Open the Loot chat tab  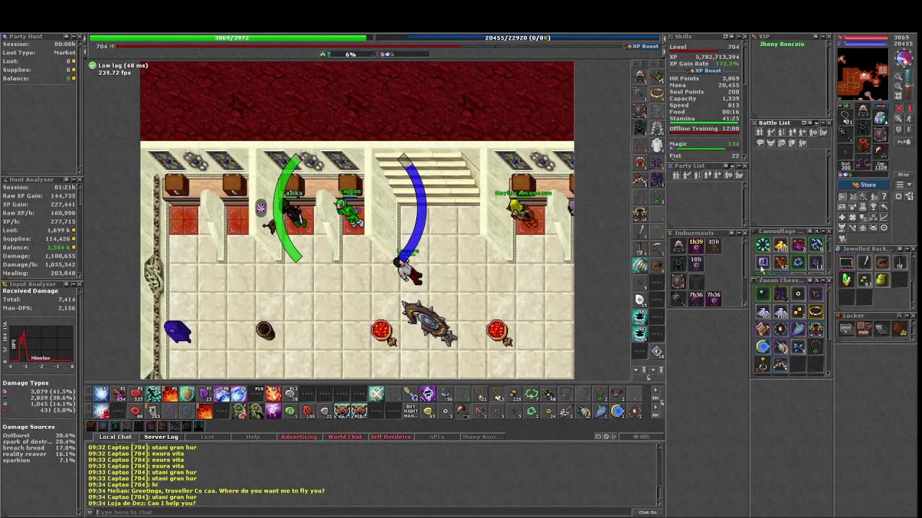point(207,437)
